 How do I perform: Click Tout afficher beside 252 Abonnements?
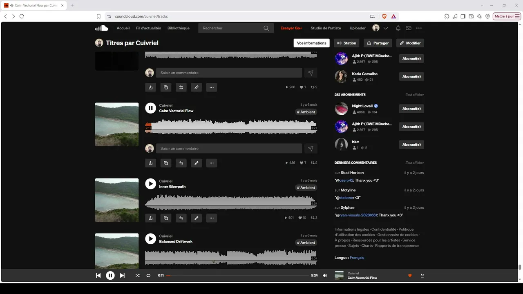point(415,95)
